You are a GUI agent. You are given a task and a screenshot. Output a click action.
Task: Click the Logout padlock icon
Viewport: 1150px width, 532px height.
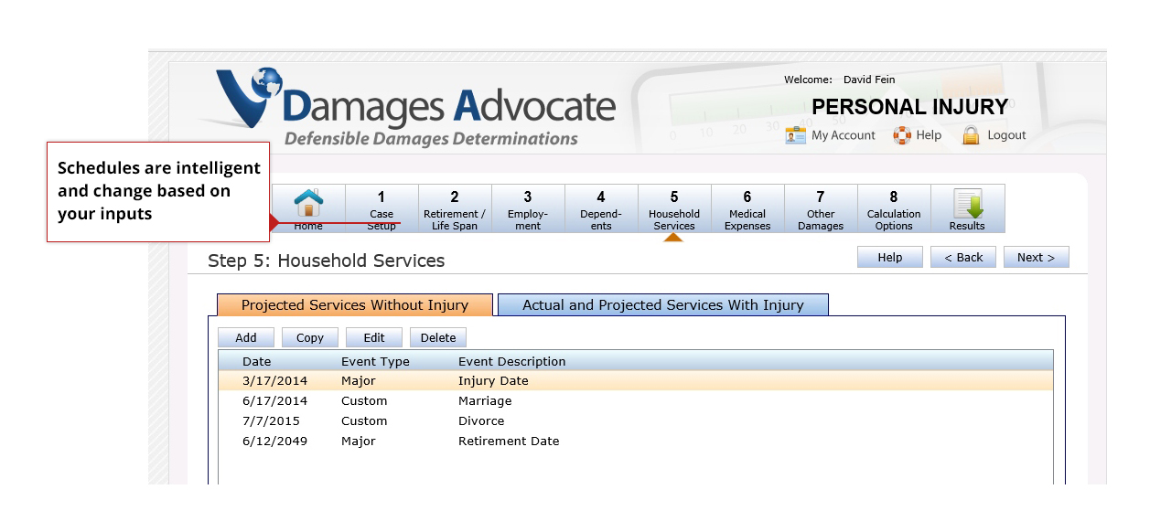click(x=971, y=135)
